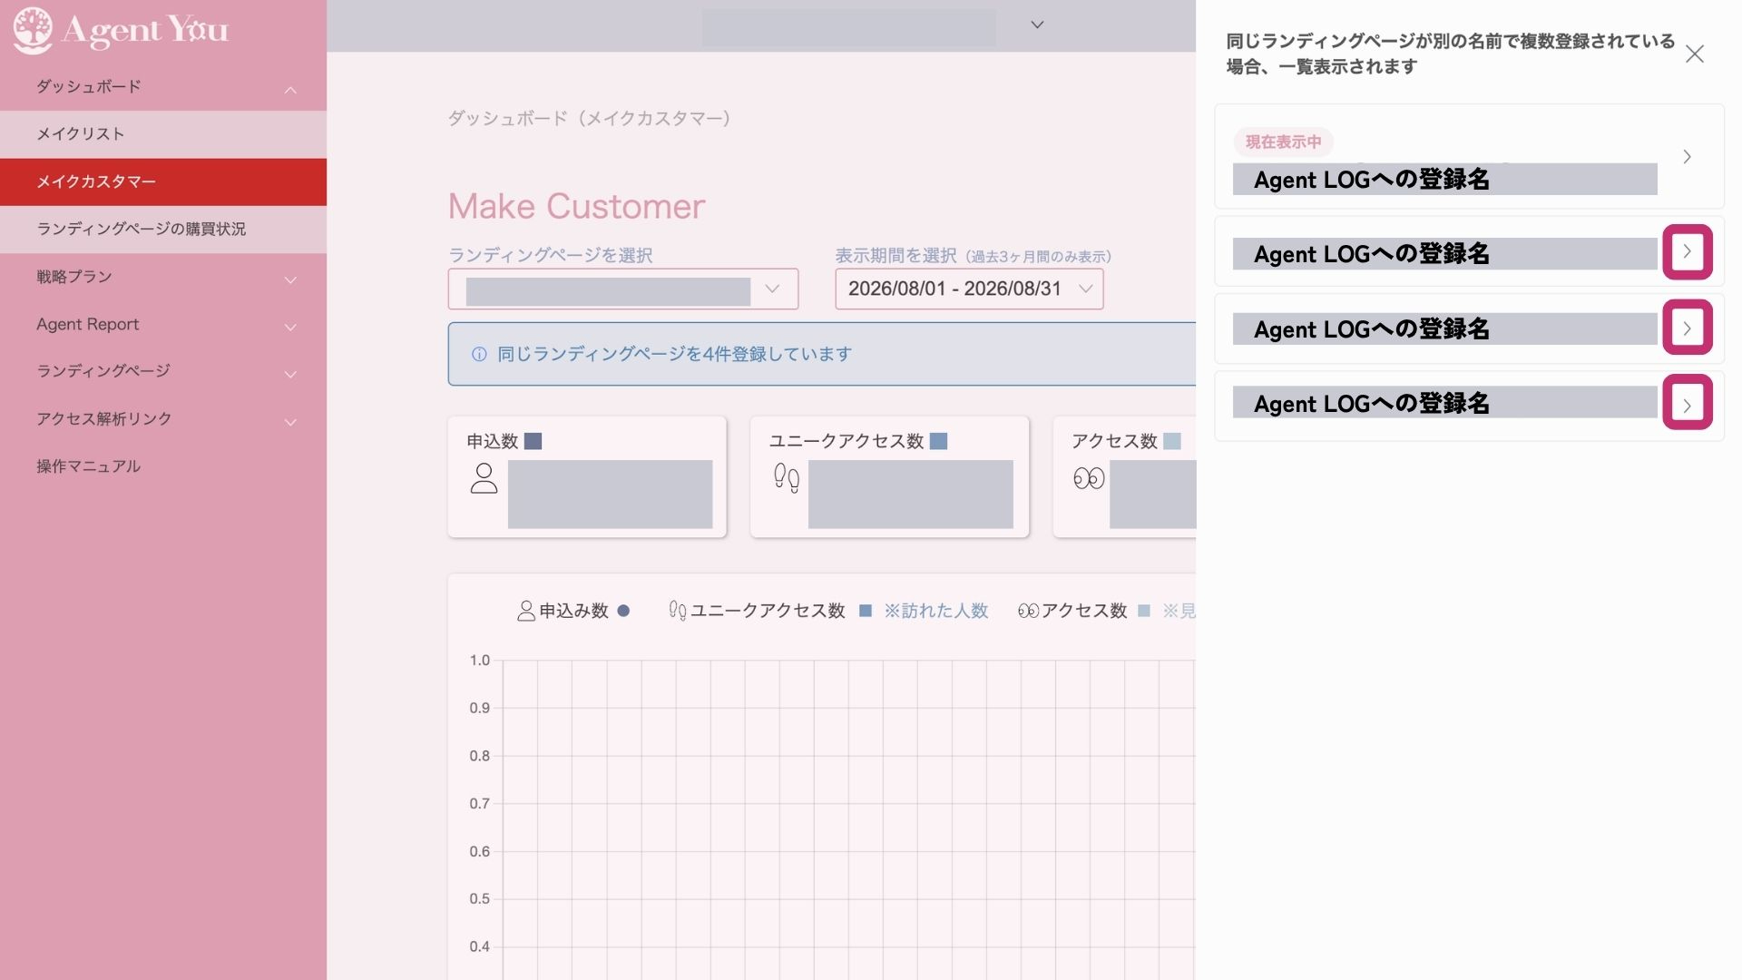Click the person icon in the 申込数 card
The width and height of the screenshot is (1742, 980).
[484, 478]
